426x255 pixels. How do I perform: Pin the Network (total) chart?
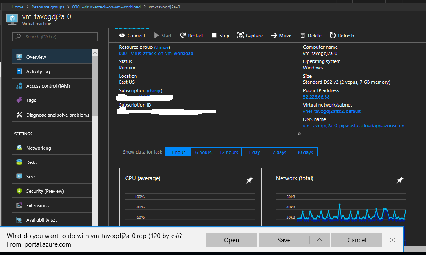(x=400, y=180)
